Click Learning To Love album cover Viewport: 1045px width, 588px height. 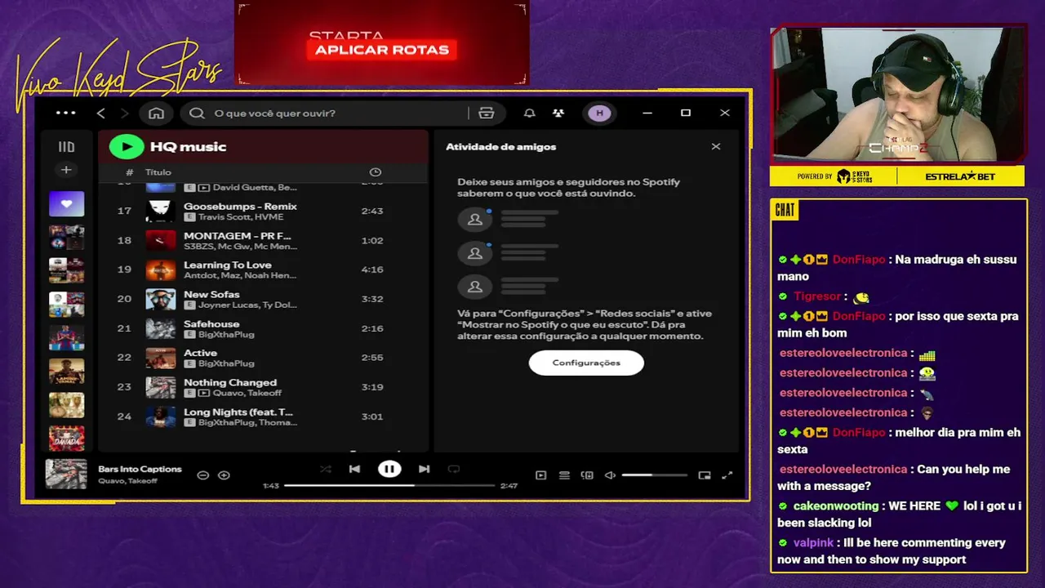[x=160, y=269]
